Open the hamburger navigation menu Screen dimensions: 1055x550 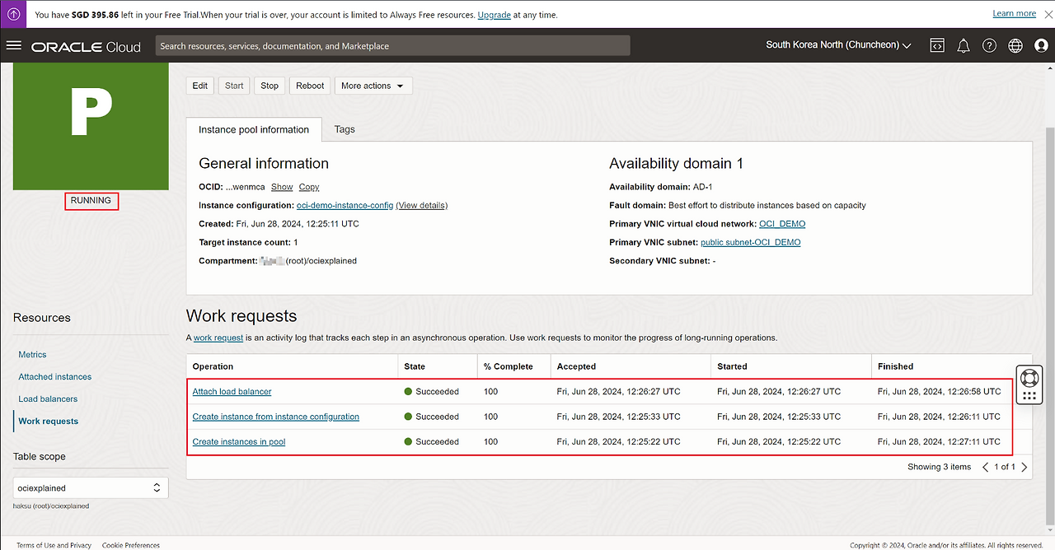13,45
